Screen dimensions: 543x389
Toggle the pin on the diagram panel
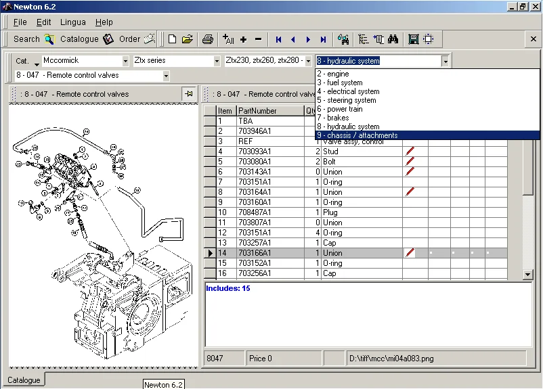(188, 94)
